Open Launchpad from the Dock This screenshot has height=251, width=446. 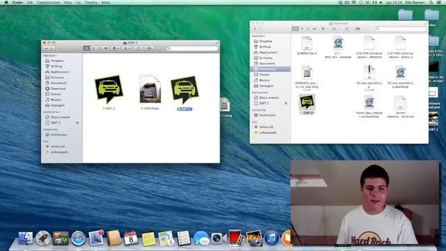click(43, 238)
